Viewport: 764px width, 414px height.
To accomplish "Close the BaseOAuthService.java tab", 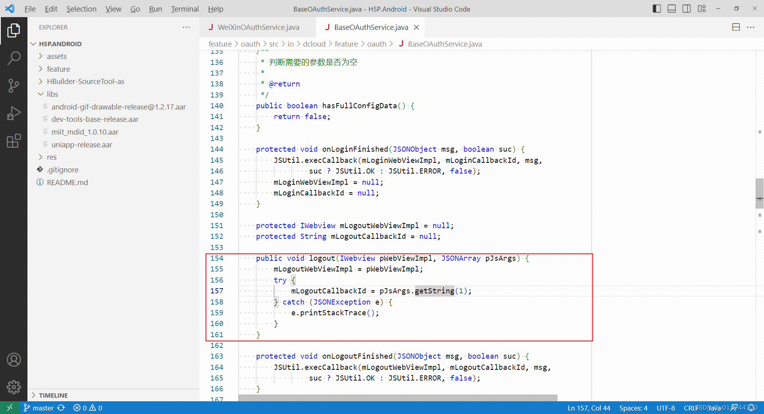I will [x=417, y=27].
